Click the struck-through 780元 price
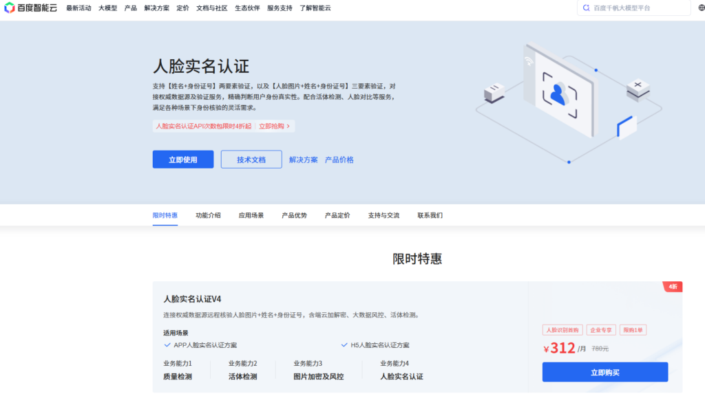Screen dimensions: 705x394 pos(600,349)
